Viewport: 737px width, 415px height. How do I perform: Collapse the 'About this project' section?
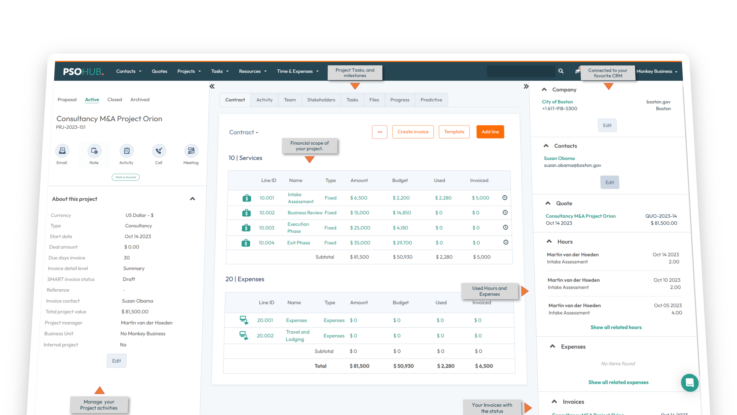pyautogui.click(x=193, y=199)
